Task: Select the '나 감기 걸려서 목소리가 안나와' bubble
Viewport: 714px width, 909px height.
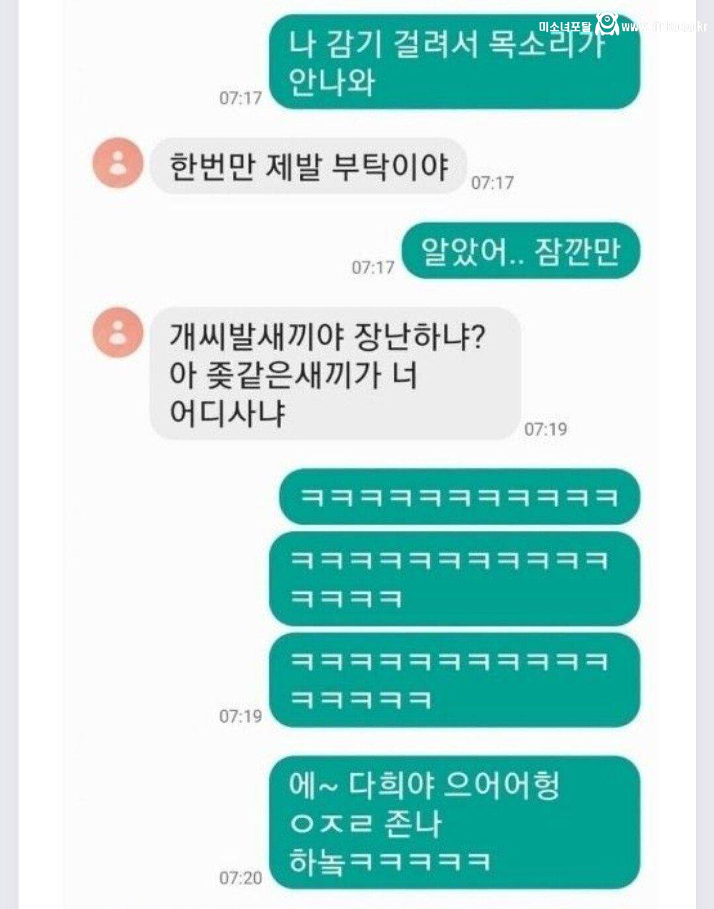Action: tap(455, 62)
